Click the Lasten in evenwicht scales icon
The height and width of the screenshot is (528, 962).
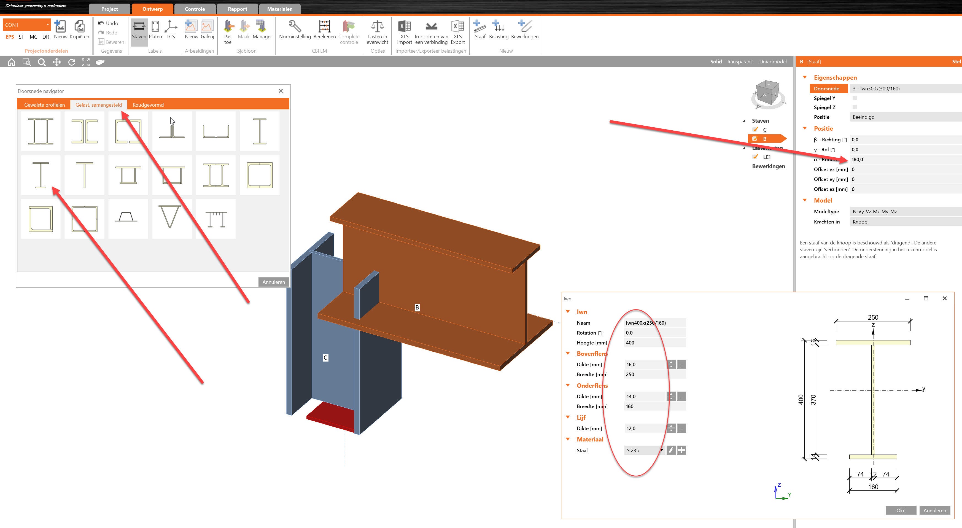pos(377,26)
